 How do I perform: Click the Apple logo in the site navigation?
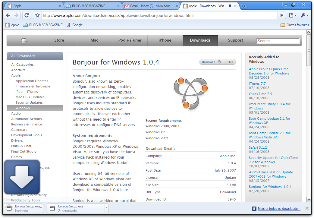(x=24, y=40)
